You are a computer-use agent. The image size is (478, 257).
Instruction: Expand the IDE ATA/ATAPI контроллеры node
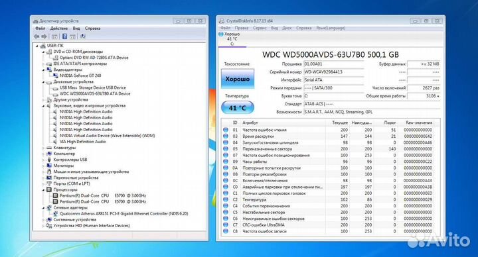43,64
